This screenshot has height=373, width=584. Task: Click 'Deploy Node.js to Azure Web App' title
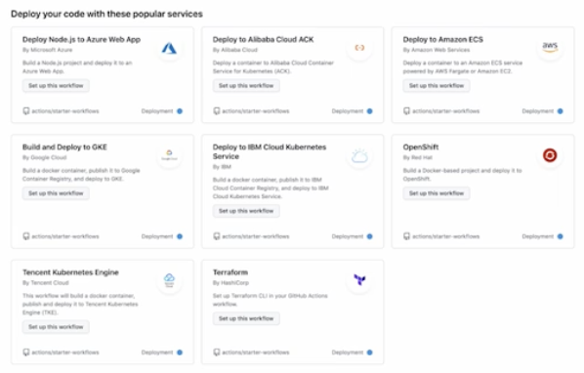82,39
